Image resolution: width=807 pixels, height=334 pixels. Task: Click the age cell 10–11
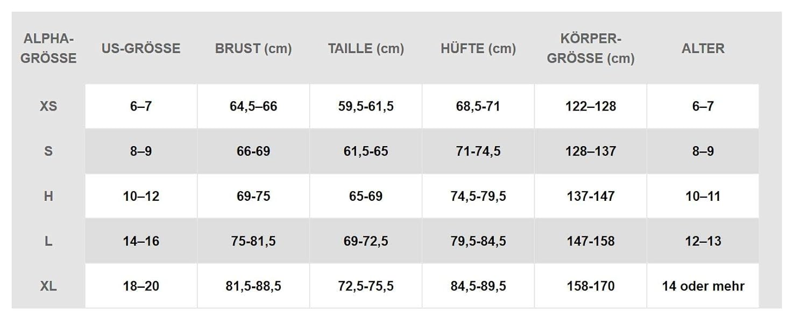tap(703, 196)
